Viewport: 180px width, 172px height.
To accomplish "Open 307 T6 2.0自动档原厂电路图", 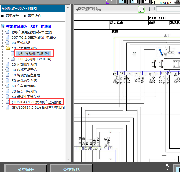I will click(34, 37).
